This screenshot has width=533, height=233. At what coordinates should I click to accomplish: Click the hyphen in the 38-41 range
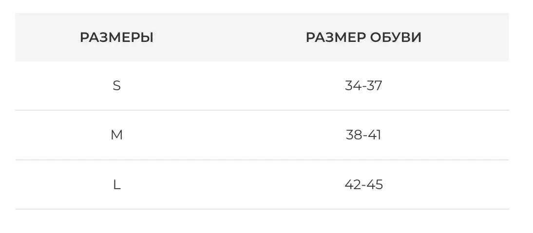(x=364, y=136)
